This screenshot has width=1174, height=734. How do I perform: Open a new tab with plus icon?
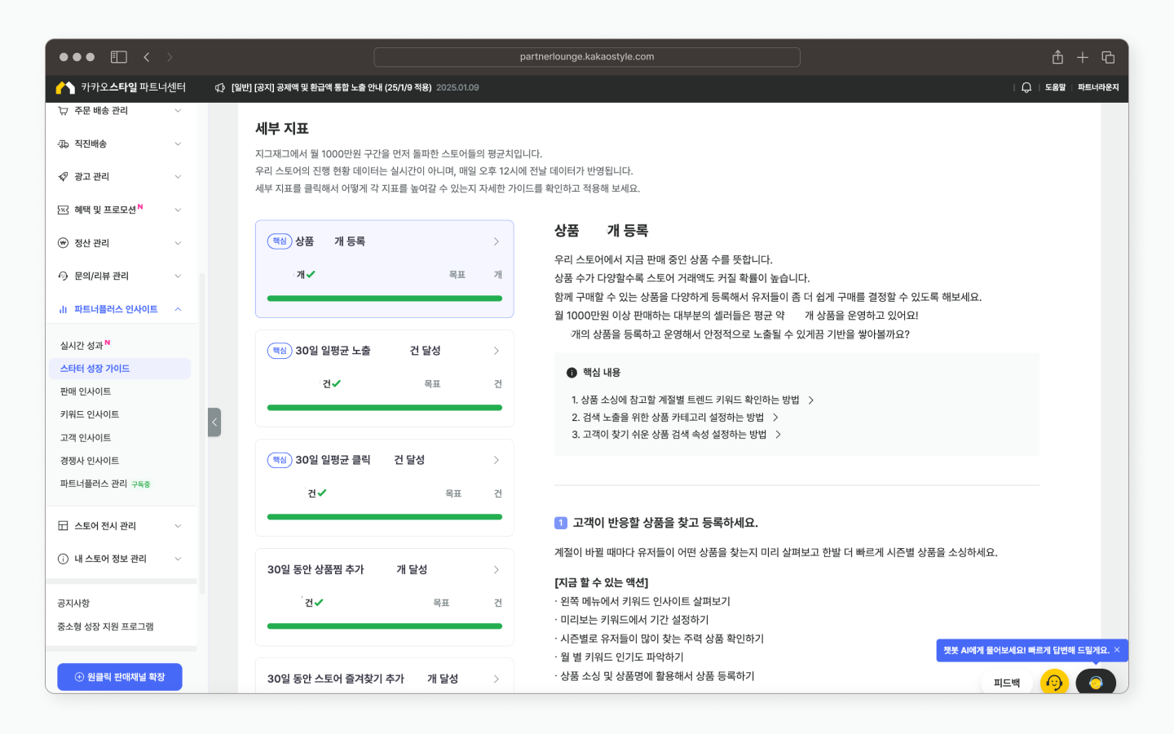click(x=1083, y=57)
